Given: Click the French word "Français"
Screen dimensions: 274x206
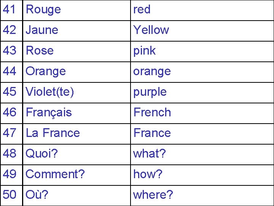Looking at the screenshot, I should [49, 113].
